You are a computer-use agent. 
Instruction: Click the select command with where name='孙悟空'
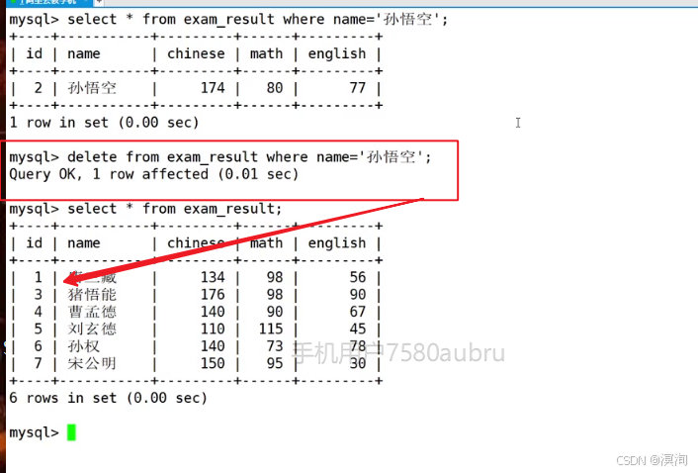(x=228, y=19)
